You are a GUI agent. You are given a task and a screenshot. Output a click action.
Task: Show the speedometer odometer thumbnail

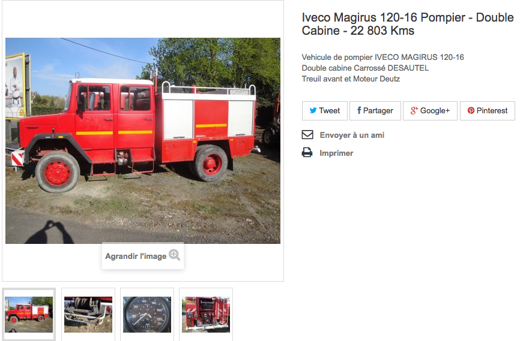[147, 315]
